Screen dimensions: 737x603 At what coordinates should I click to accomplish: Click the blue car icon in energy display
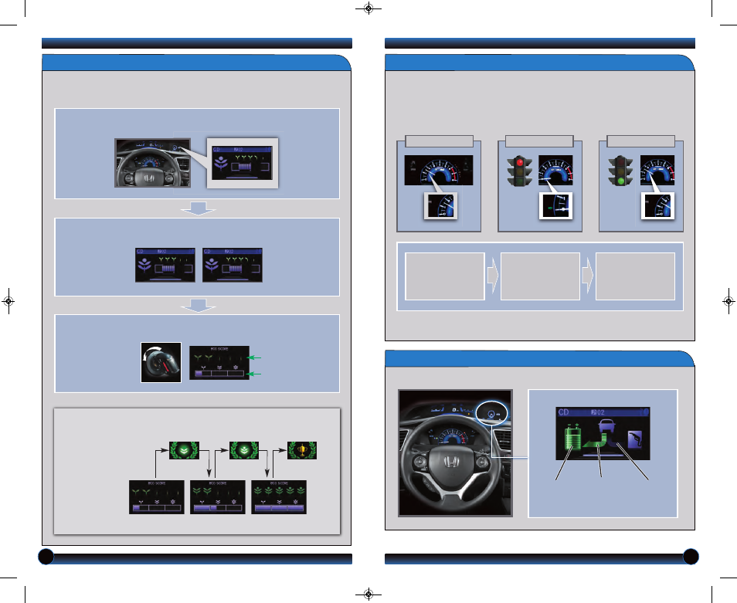pyautogui.click(x=608, y=428)
